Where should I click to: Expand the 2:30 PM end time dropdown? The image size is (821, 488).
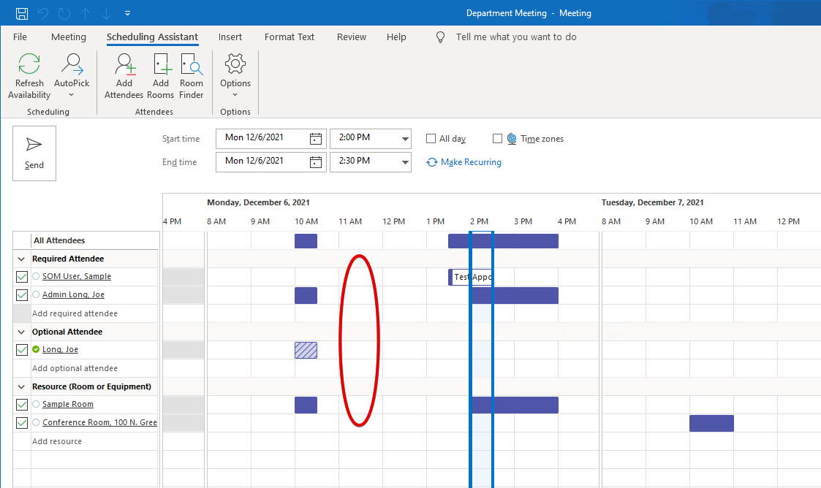(405, 162)
